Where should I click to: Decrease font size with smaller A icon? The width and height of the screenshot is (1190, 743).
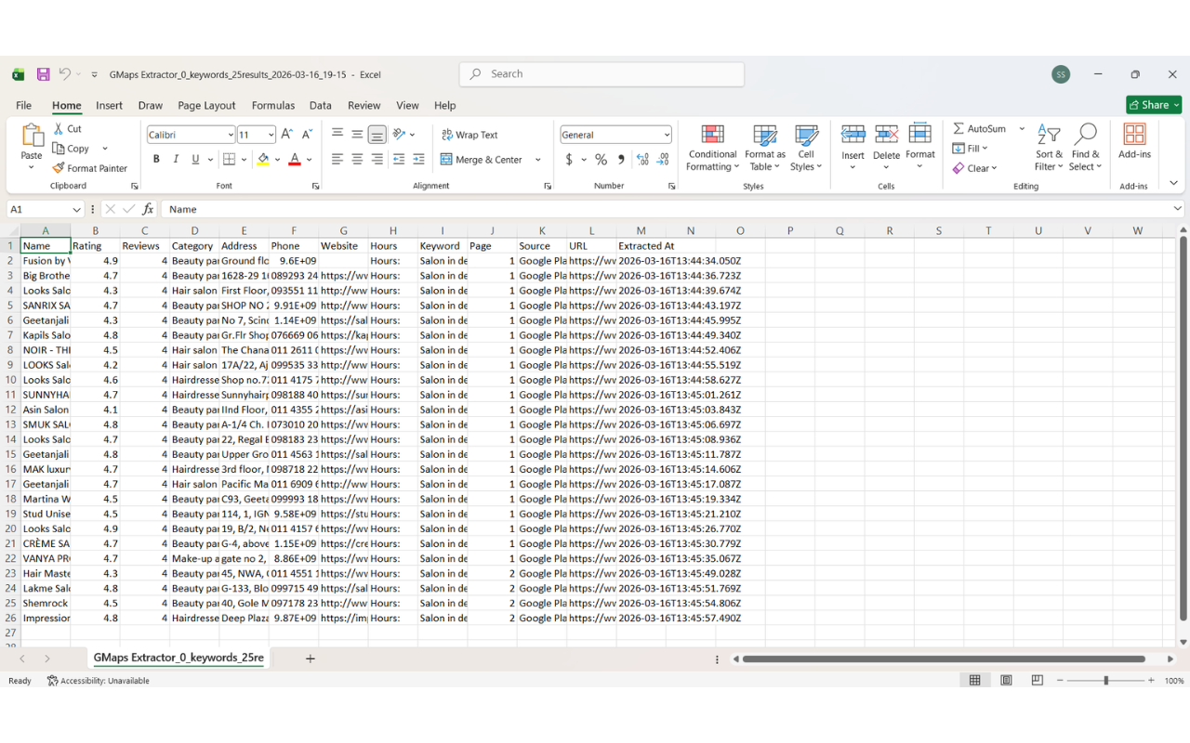[x=307, y=135]
